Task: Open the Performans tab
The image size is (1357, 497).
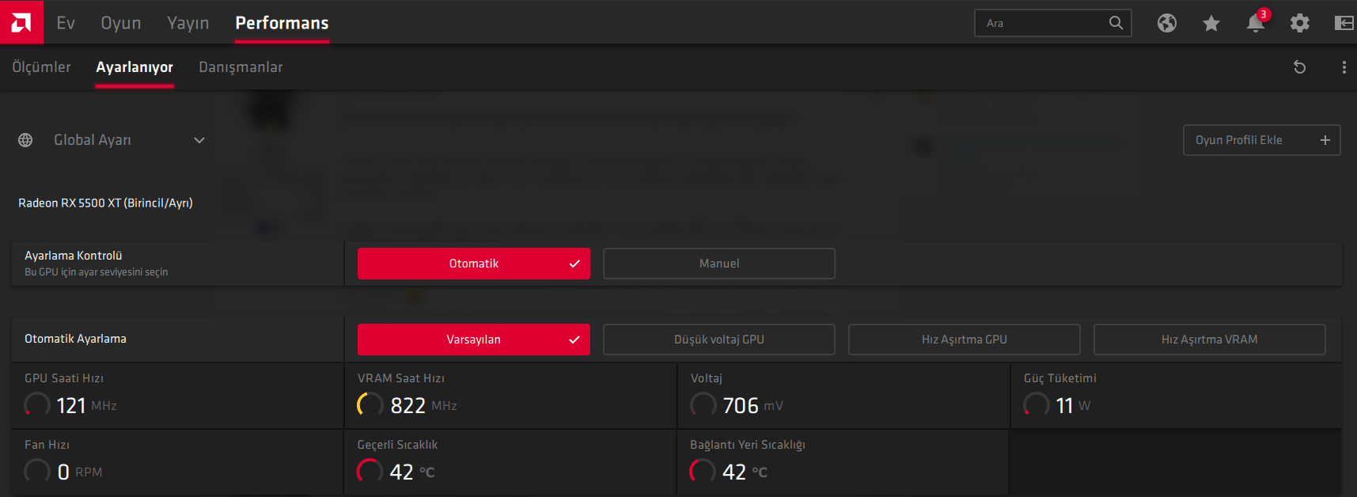Action: pos(282,23)
